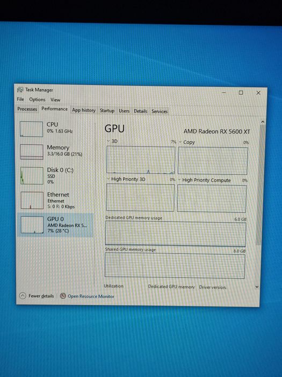Click the Utilization label
Viewport: 282px width, 377px height.
pyautogui.click(x=113, y=286)
